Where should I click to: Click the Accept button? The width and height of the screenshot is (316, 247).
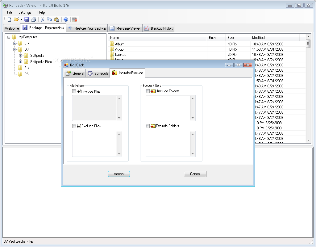pos(119,174)
